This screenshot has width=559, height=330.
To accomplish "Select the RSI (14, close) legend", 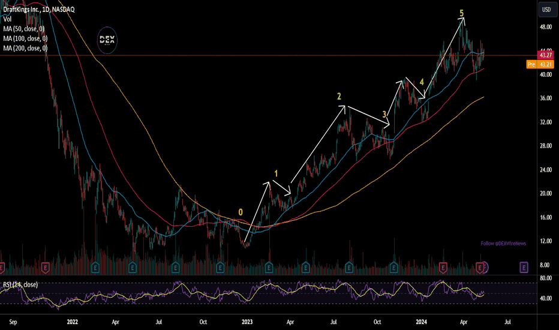I will [20, 284].
